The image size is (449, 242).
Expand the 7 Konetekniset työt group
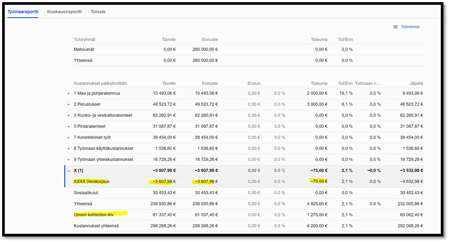69,137
